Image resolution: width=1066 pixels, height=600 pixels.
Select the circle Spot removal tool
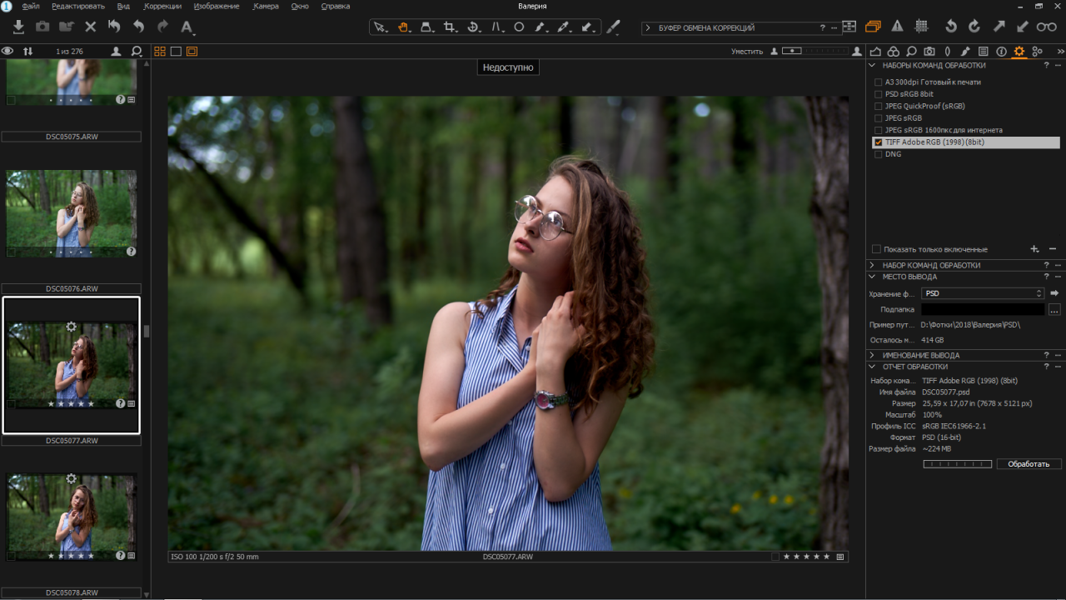tap(519, 27)
